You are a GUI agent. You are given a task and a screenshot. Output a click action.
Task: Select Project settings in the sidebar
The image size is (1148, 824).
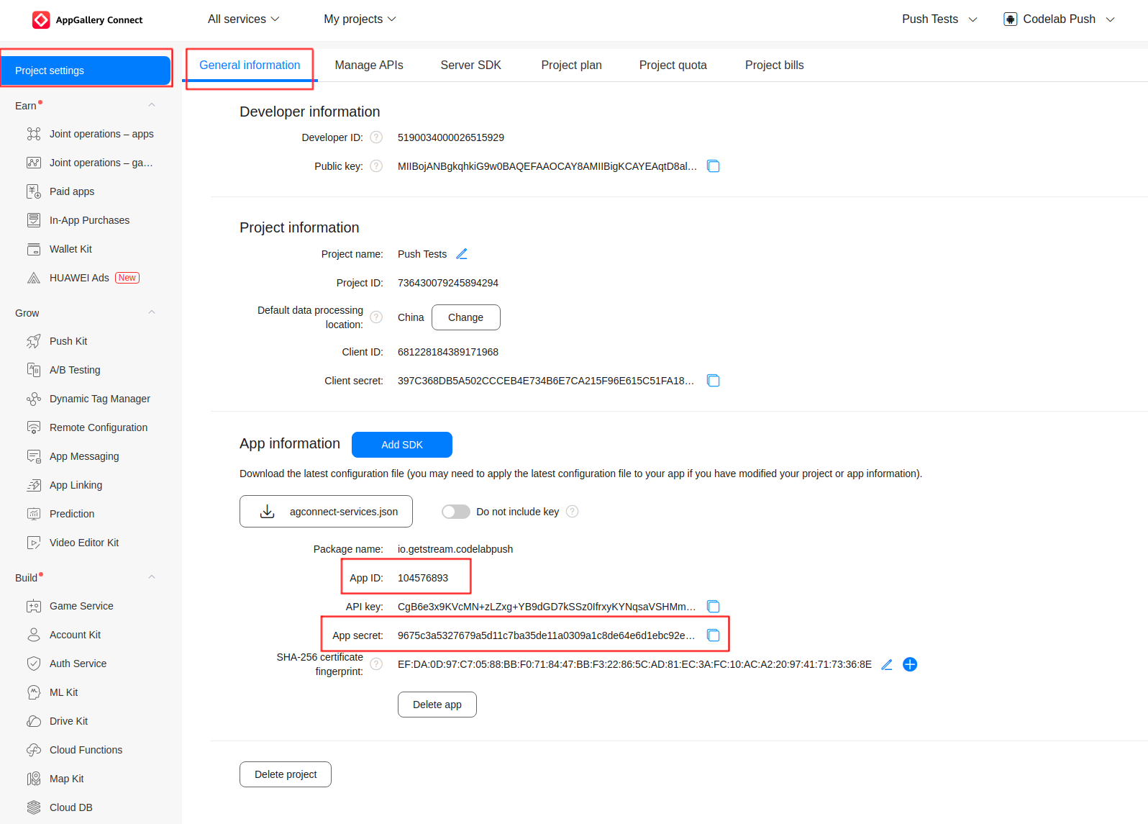click(86, 71)
